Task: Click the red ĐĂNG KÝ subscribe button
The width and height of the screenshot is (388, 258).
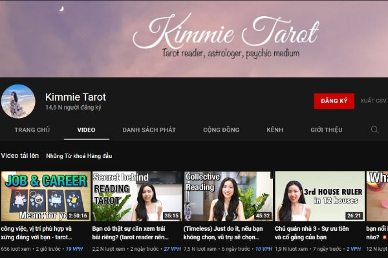Action: pos(334,101)
